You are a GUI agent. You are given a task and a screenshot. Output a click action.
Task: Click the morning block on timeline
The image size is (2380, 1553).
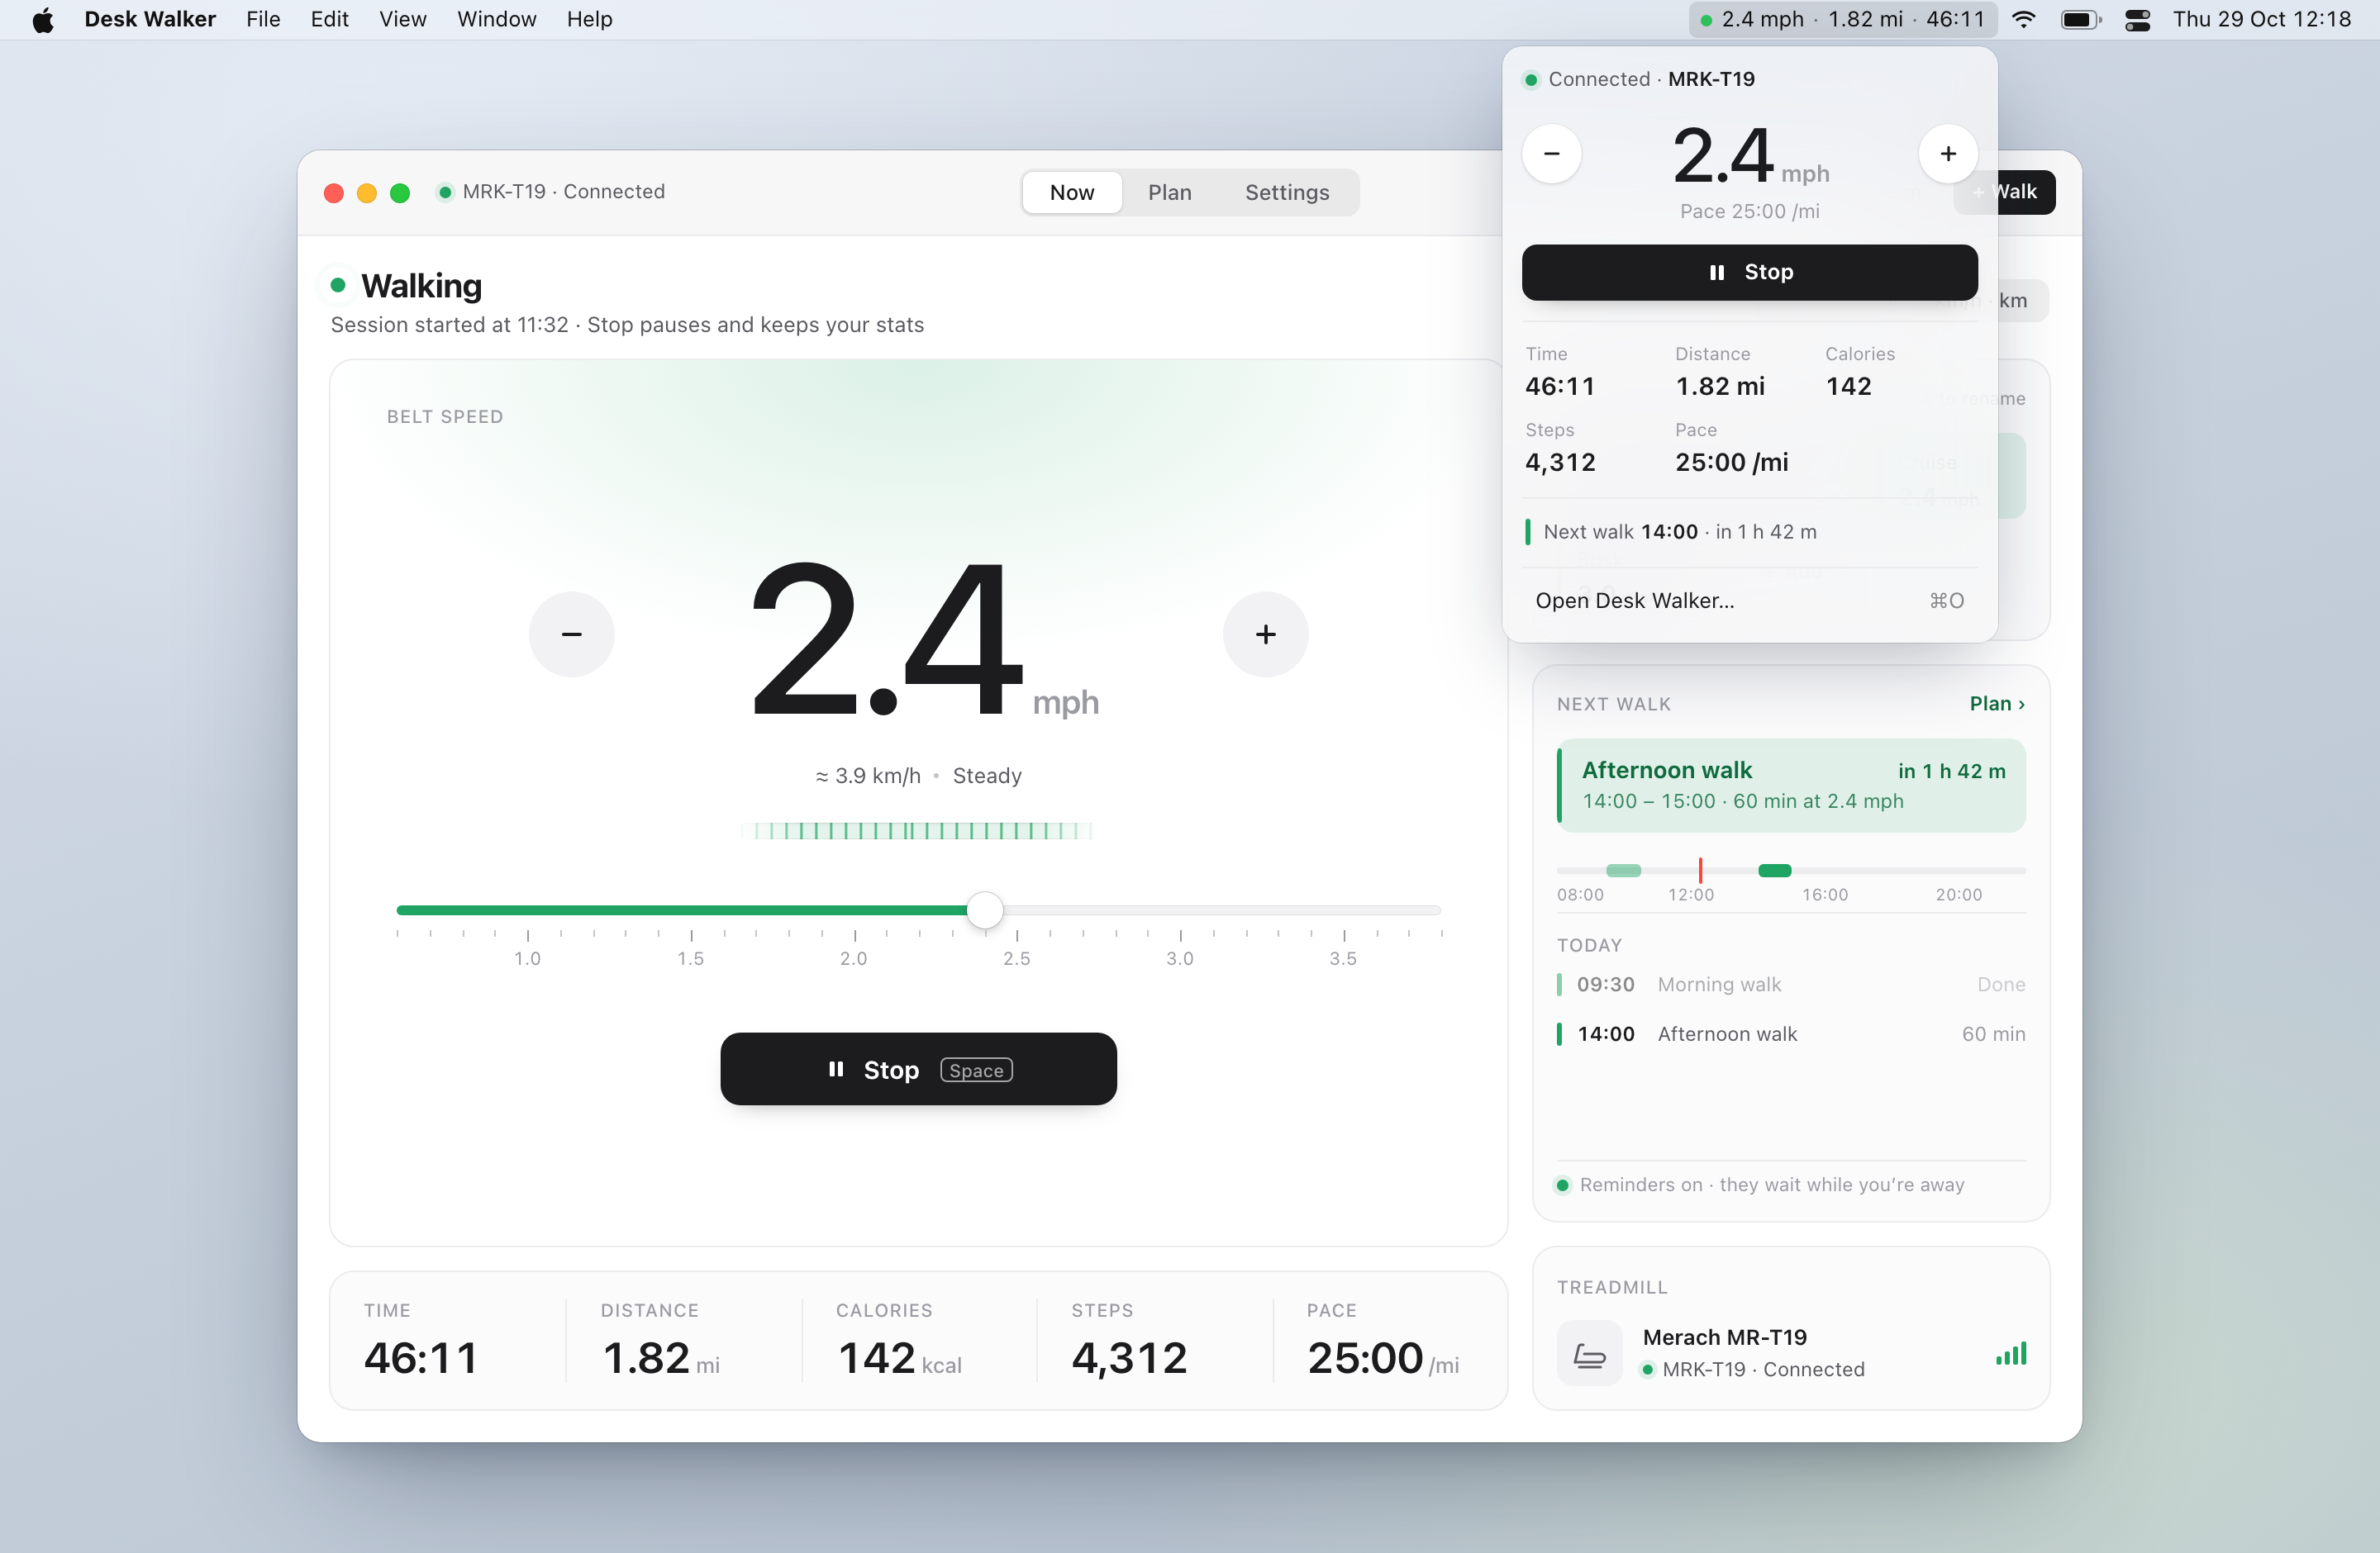pos(1622,871)
